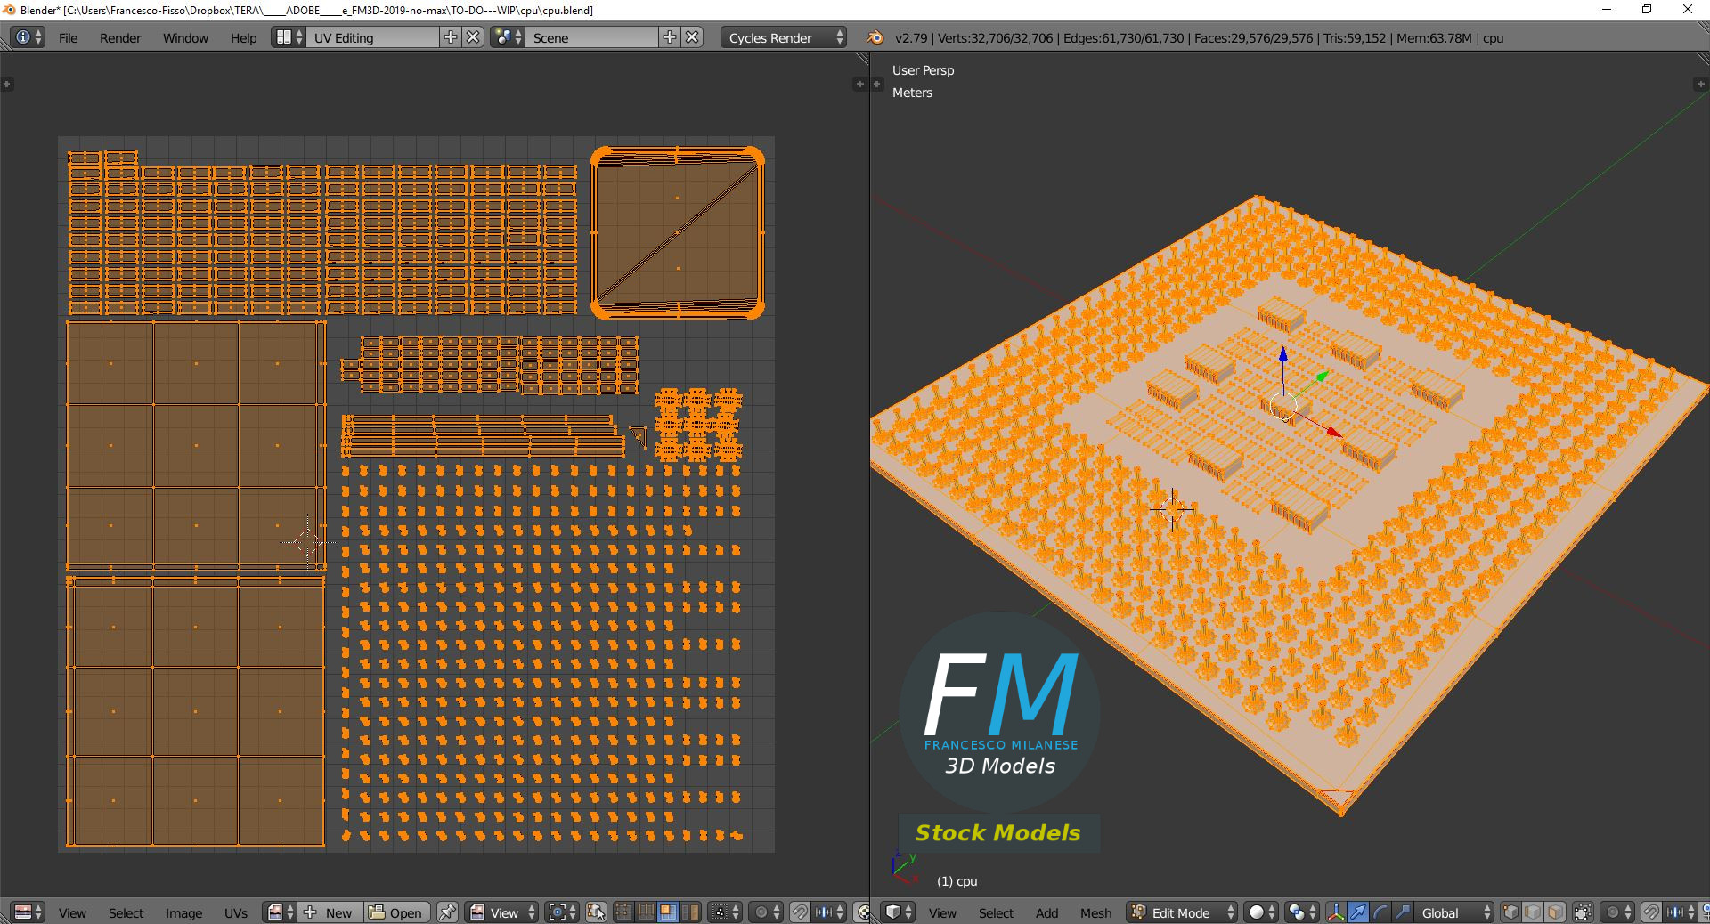Open Global transform orientation dropdown
The height and width of the screenshot is (924, 1710).
point(1454,912)
